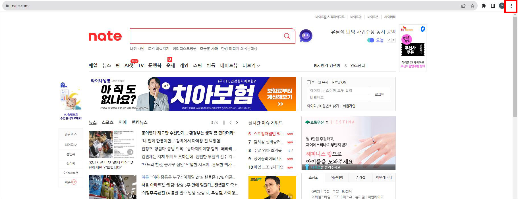The image size is (518, 199).
Task: Click the magnifier search icon in the search box
Action: (287, 36)
